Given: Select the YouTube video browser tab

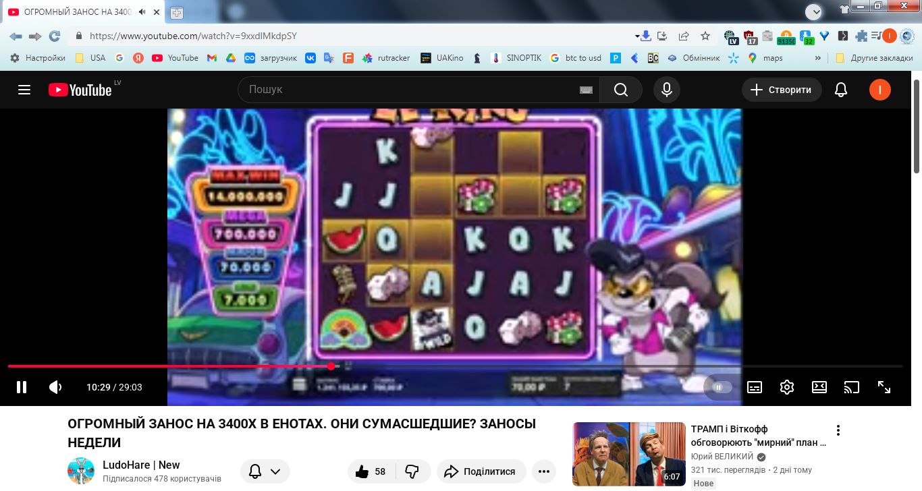Looking at the screenshot, I should pos(84,12).
